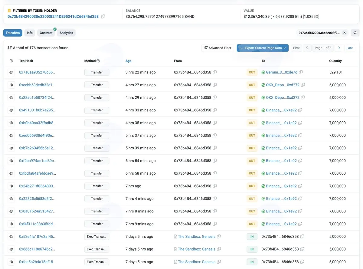
Task: Preview transaction 0x28ac1b58734f24 with eye icon
Action: click(x=11, y=98)
